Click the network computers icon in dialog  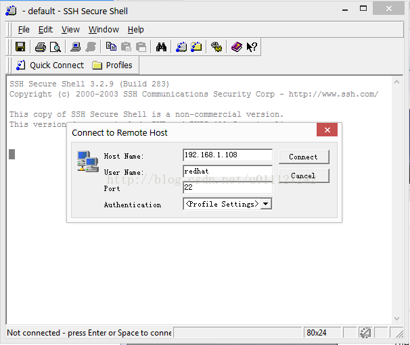(88, 161)
